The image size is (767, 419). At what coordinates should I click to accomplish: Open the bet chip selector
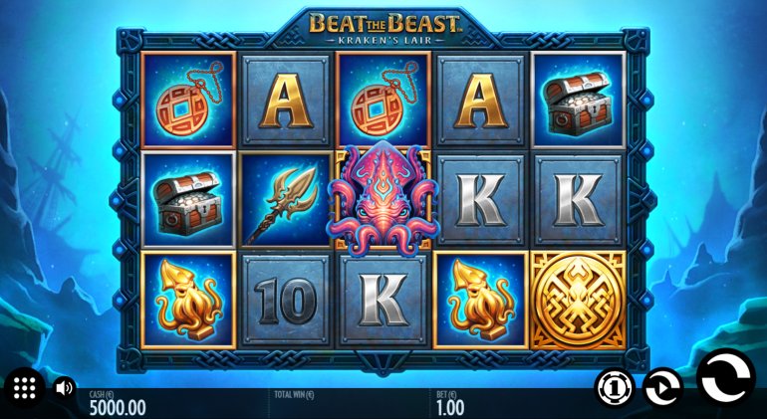pyautogui.click(x=615, y=388)
